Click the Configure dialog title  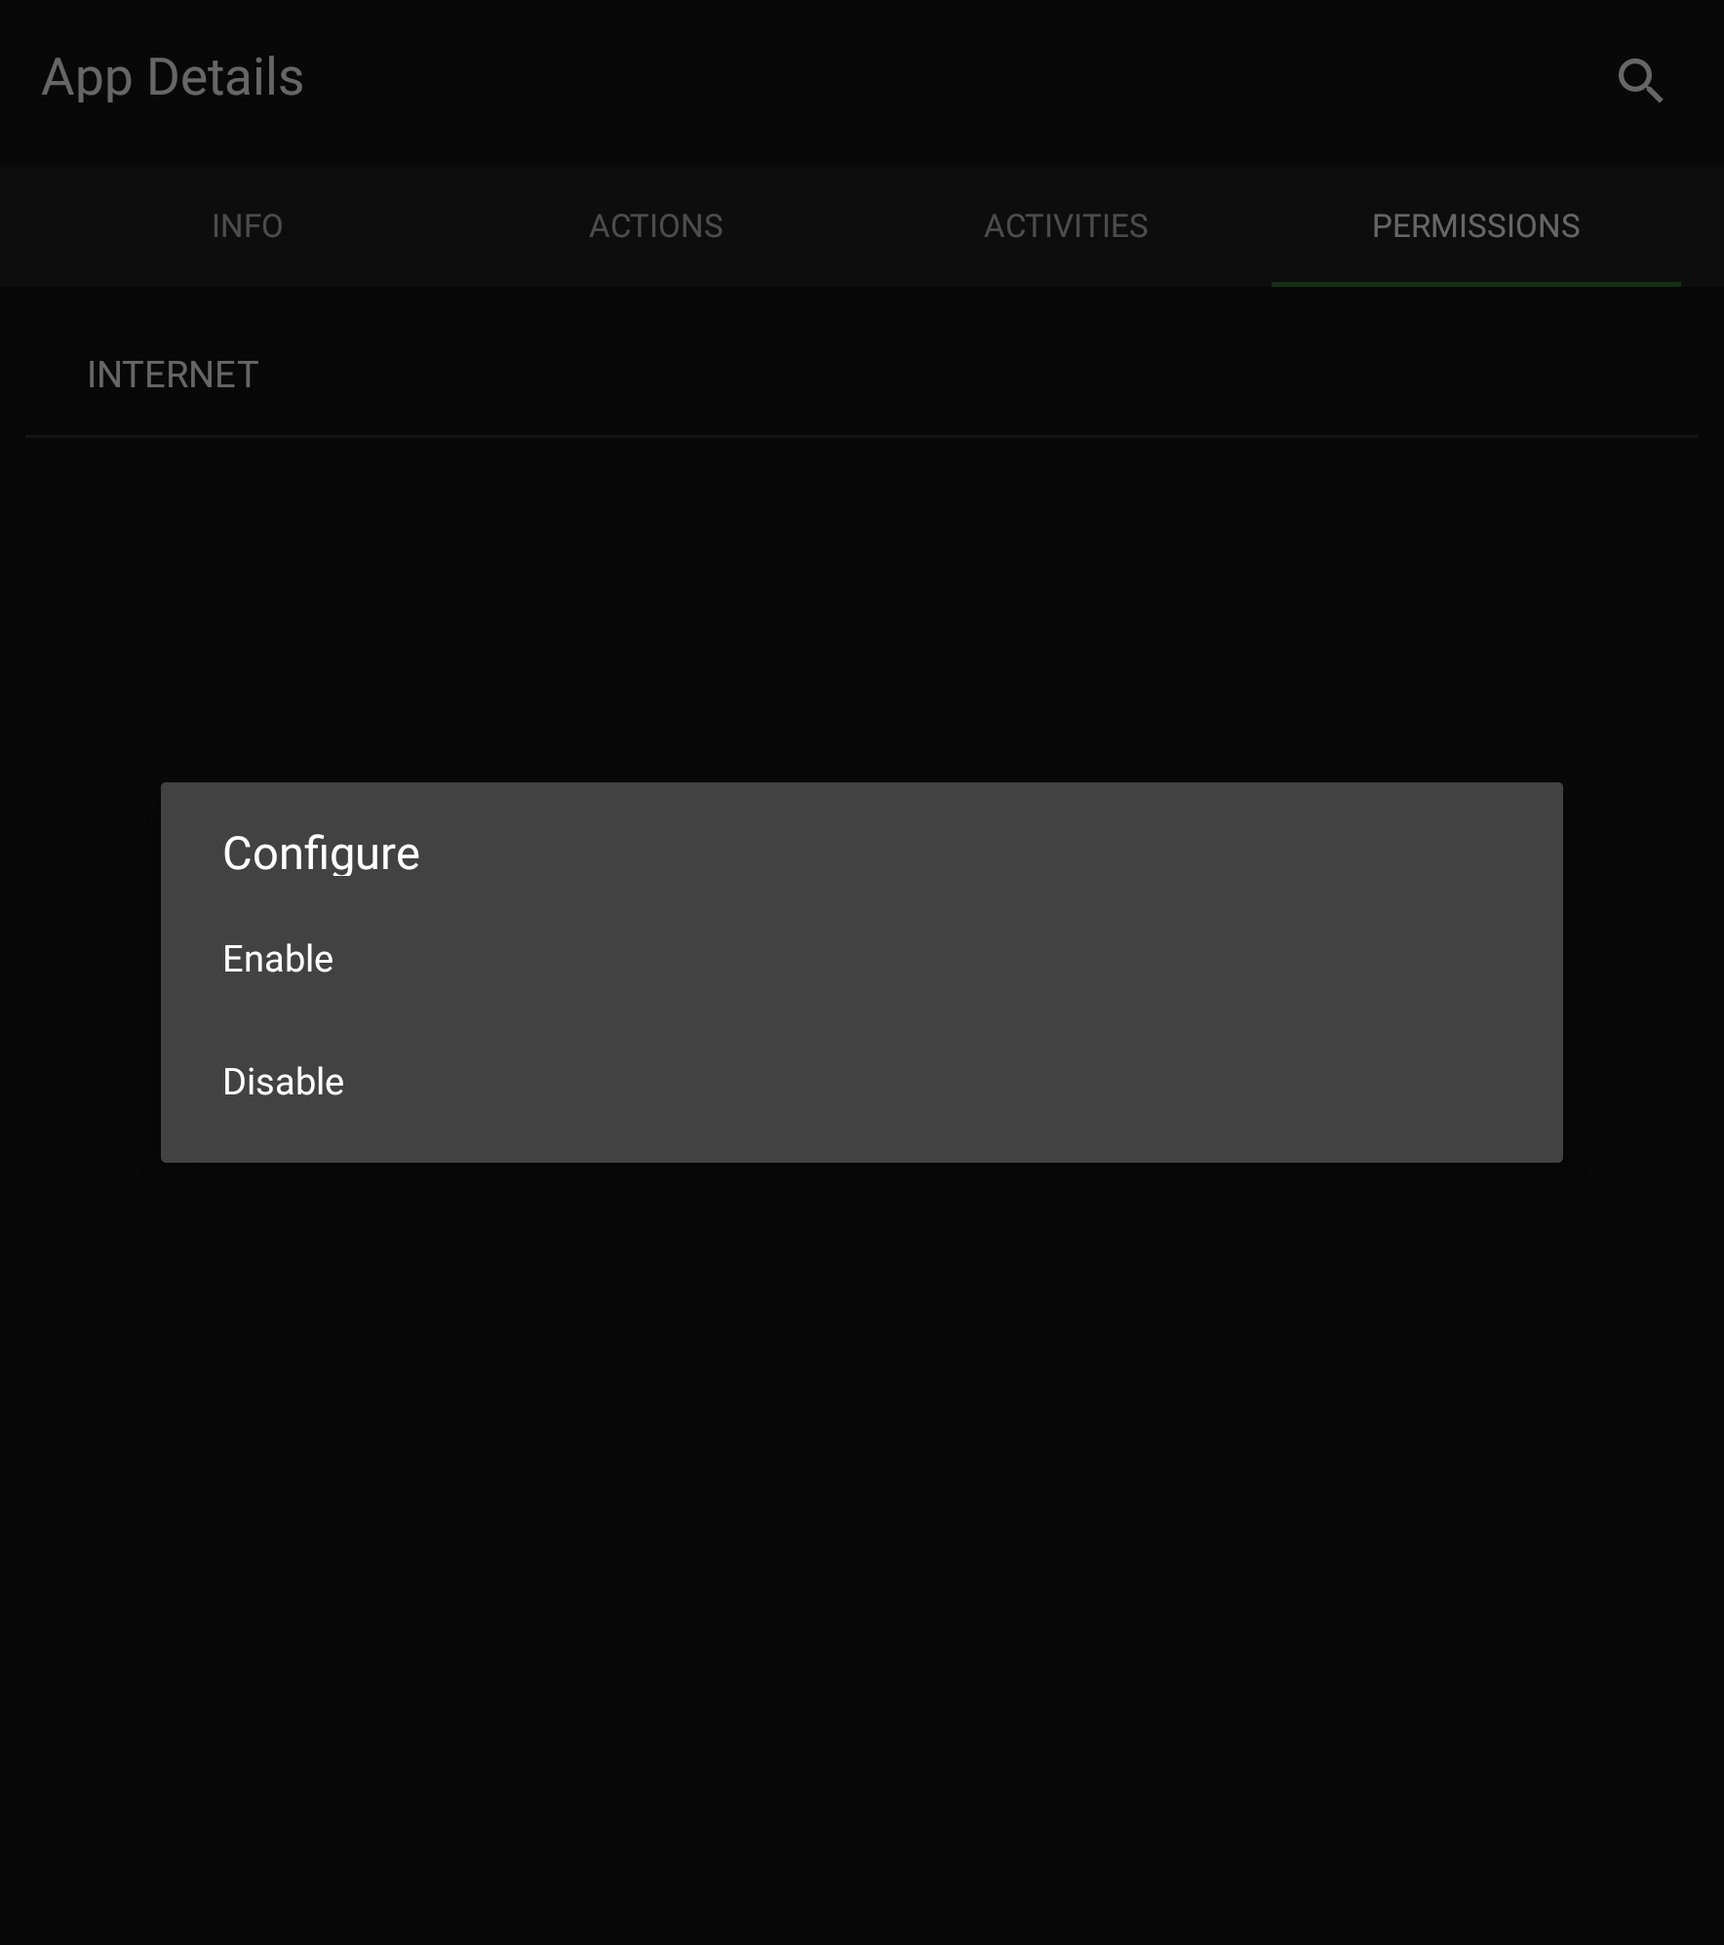[x=321, y=853]
